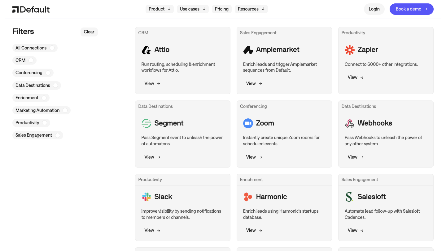
Task: Click the Segment logo icon
Action: [146, 123]
